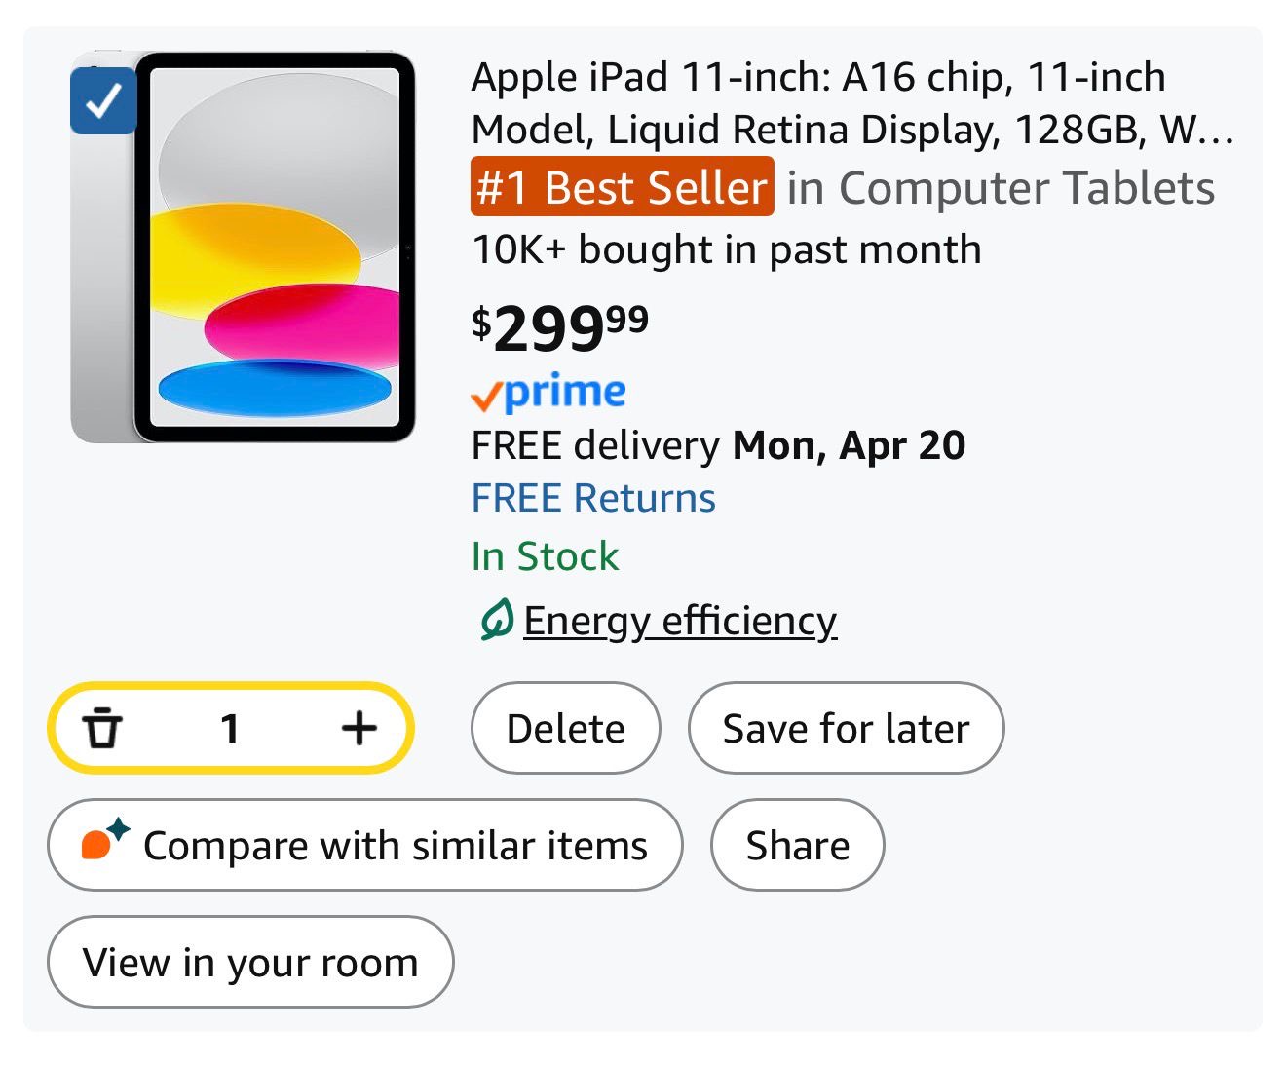Open the FREE Returns link
1286x1067 pixels.
pos(593,498)
